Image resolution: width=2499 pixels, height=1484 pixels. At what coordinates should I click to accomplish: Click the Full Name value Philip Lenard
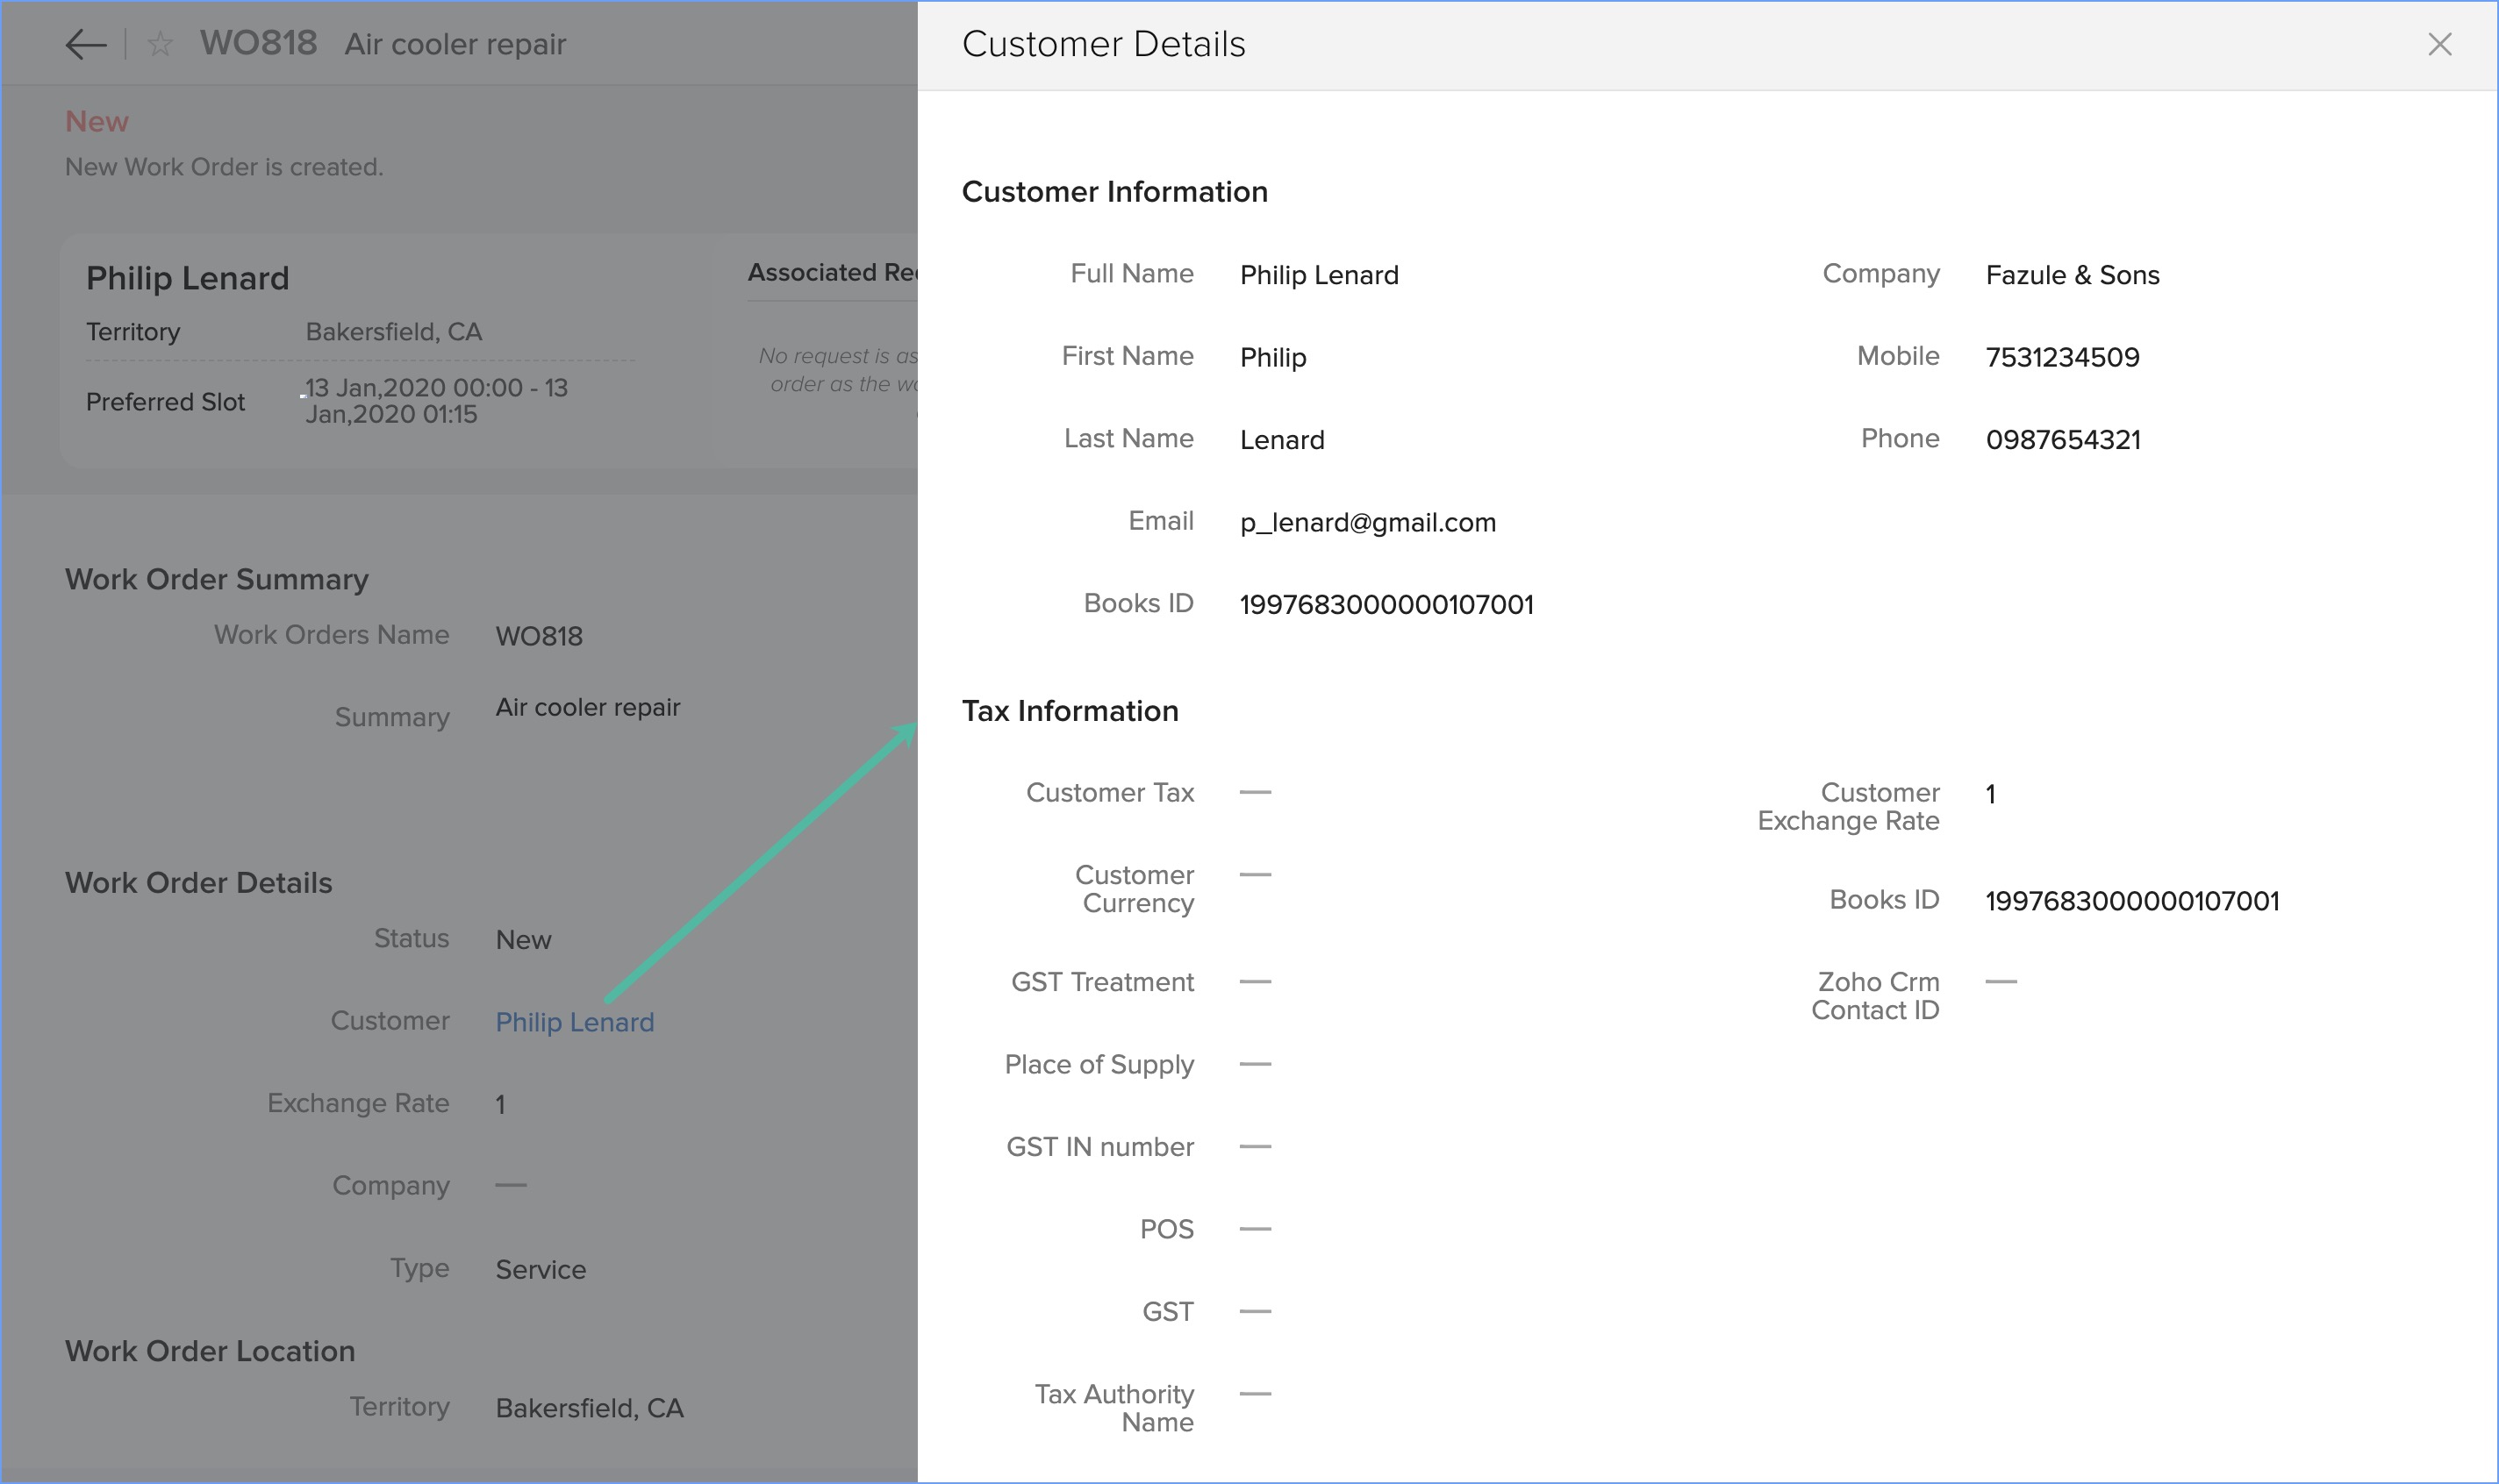click(x=1319, y=275)
